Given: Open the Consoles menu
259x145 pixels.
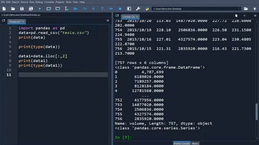Looking at the screenshot, I should click(49, 2).
